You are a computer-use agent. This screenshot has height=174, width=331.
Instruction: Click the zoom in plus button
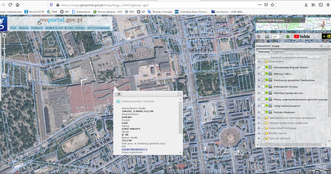coord(4,35)
